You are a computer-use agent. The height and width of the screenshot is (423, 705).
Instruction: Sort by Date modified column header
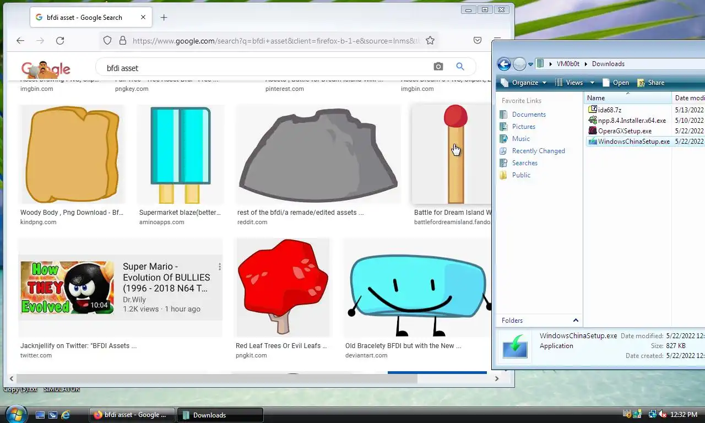click(688, 97)
